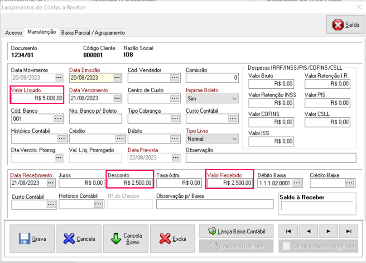This screenshot has width=366, height=263.
Task: Open Baixa Parcial / Agrupamento tab
Action: 93,33
